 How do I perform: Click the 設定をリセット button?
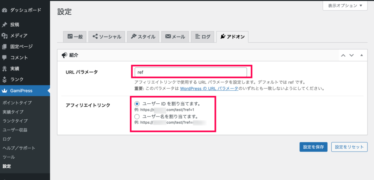tap(349, 147)
